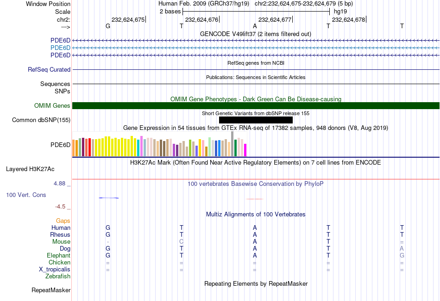Screen dimensions: 440x301
Task: Click the RefSeq Curated track label
Action: point(49,69)
